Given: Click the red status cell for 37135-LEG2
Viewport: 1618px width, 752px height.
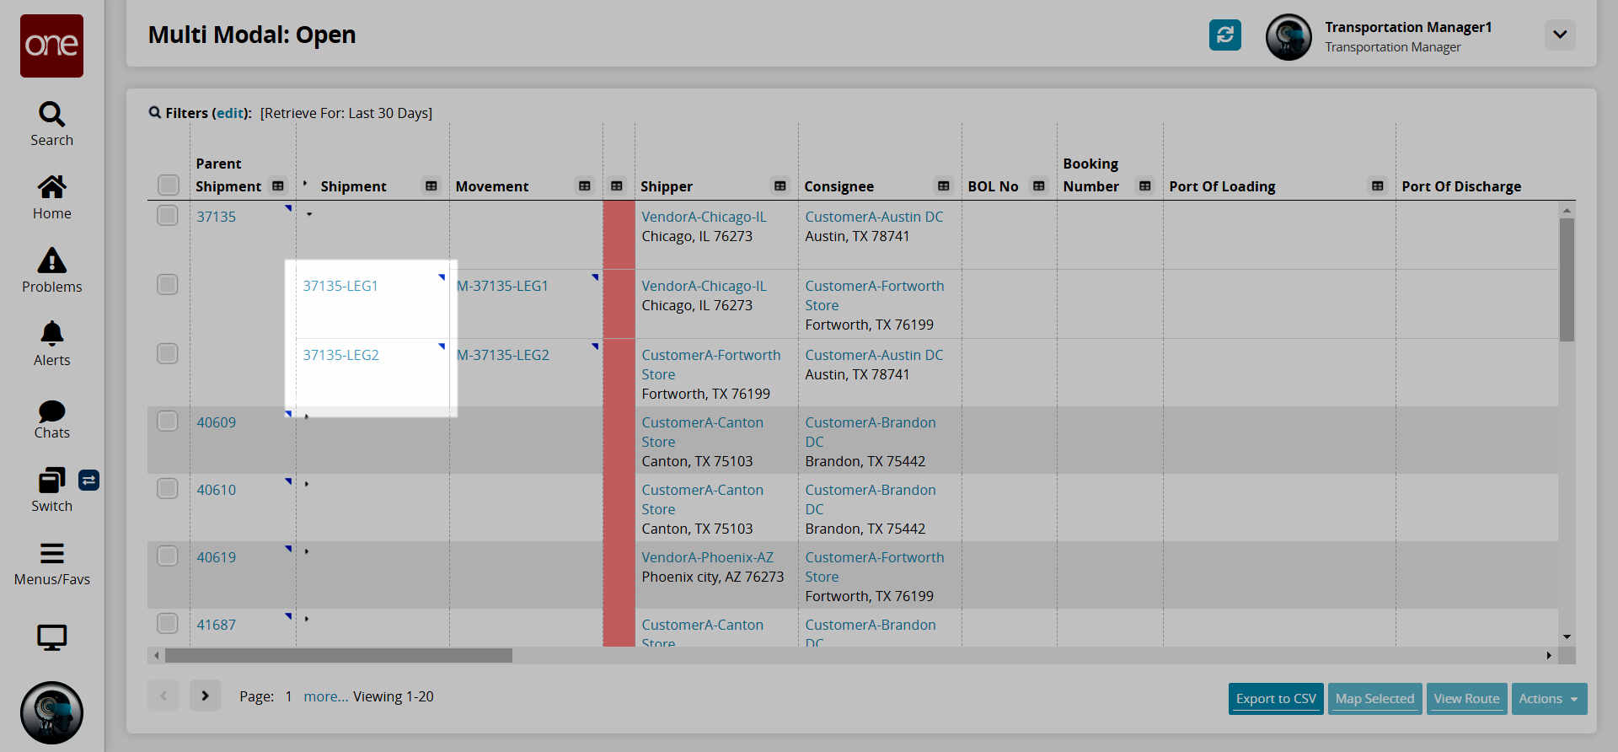Looking at the screenshot, I should pyautogui.click(x=619, y=373).
